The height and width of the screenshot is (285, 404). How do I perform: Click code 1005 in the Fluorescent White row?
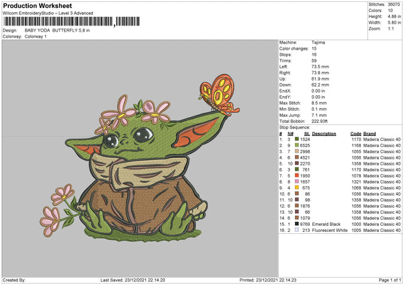coord(356,230)
